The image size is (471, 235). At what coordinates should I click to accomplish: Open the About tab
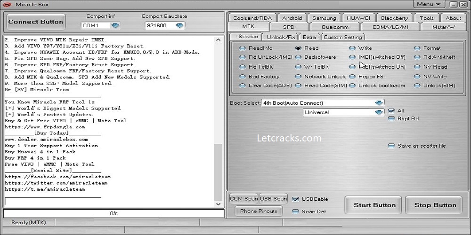coord(453,18)
